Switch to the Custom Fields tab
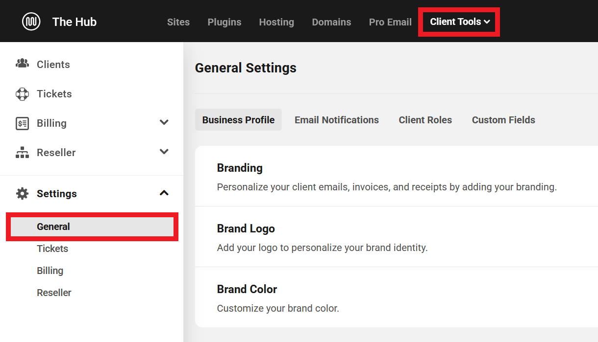The image size is (598, 342). (x=503, y=120)
